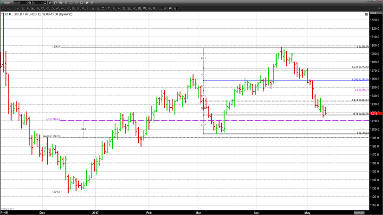Share the chart via the Twitter icon
The height and width of the screenshot is (215, 383).
click(86, 3)
